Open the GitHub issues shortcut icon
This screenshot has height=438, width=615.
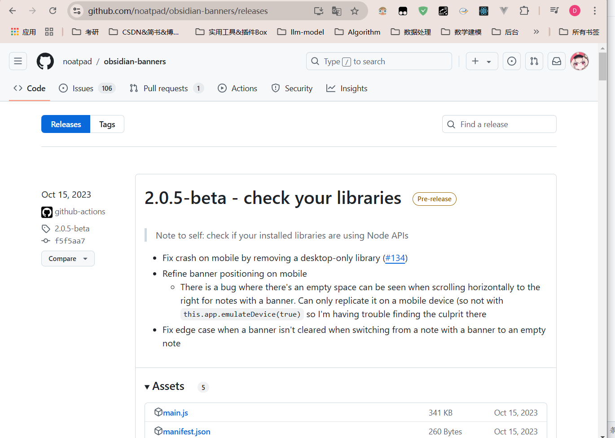coord(512,61)
